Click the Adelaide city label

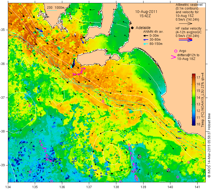pos(143,28)
